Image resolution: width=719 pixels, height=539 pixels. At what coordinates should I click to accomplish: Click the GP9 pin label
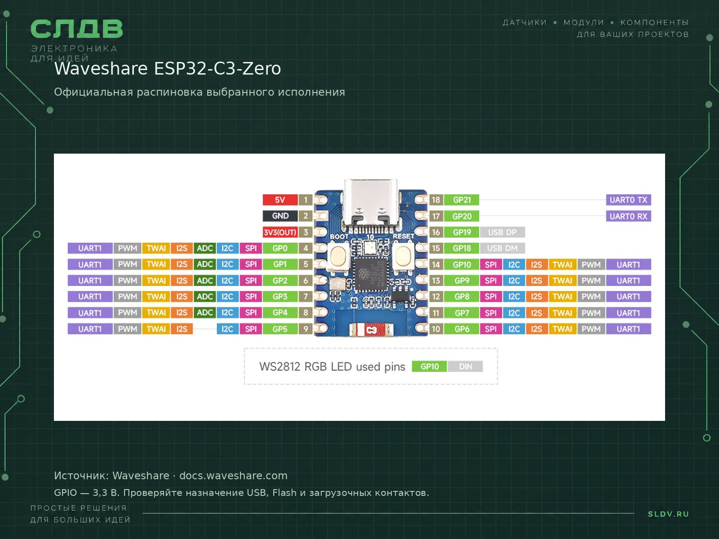coord(462,281)
